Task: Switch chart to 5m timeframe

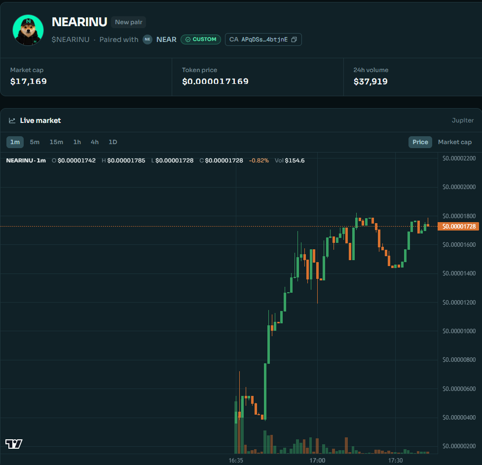Action: 35,142
